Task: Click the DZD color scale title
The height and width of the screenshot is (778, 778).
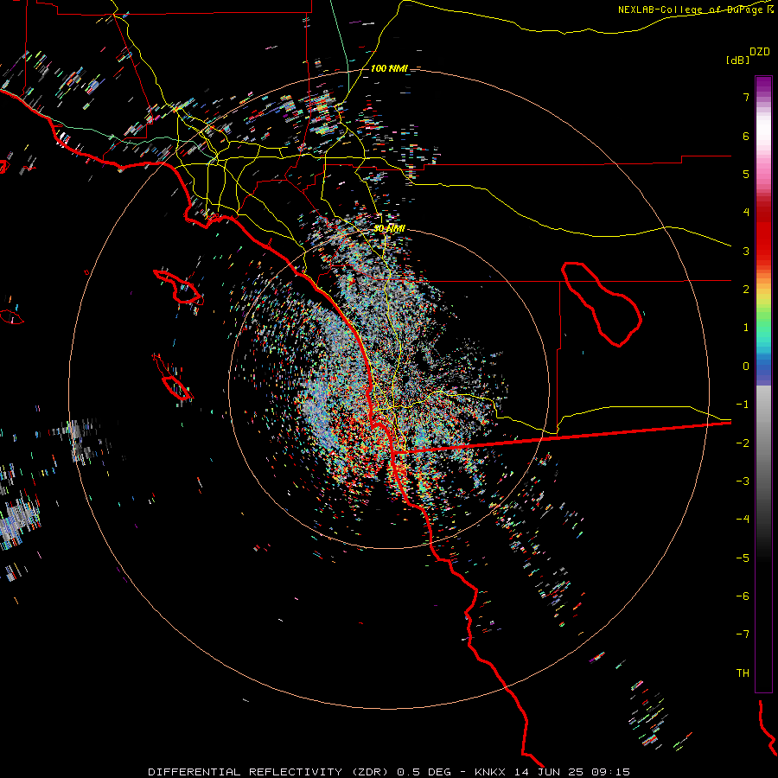Action: (x=760, y=52)
